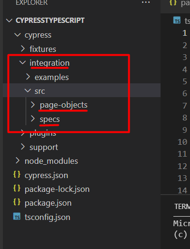Click line number 10 in editor gutter
The width and height of the screenshot is (190, 249).
[x=182, y=142]
